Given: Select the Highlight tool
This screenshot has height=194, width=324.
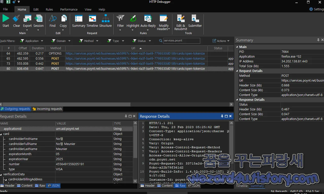Looking at the screenshot, I should 133,20.
